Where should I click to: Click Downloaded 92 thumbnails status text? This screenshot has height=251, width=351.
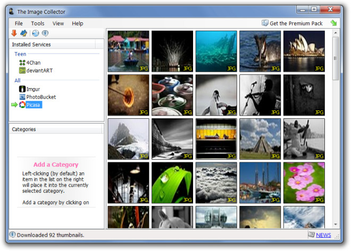point(51,235)
